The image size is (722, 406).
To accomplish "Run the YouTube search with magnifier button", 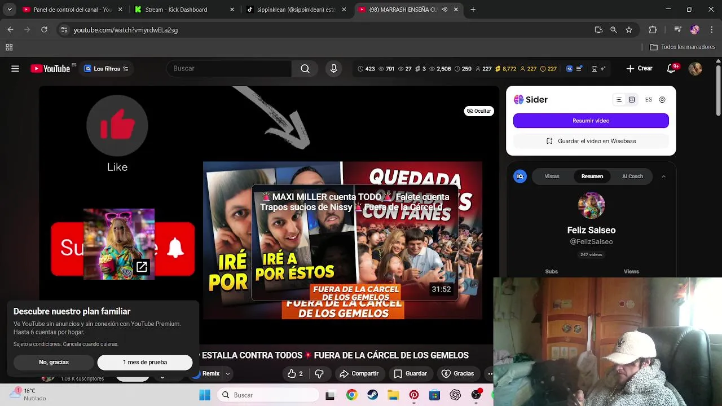I will (305, 68).
